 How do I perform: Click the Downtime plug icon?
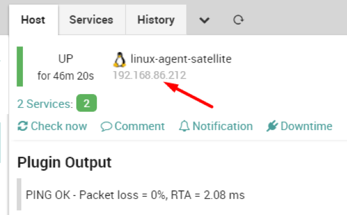(x=272, y=126)
